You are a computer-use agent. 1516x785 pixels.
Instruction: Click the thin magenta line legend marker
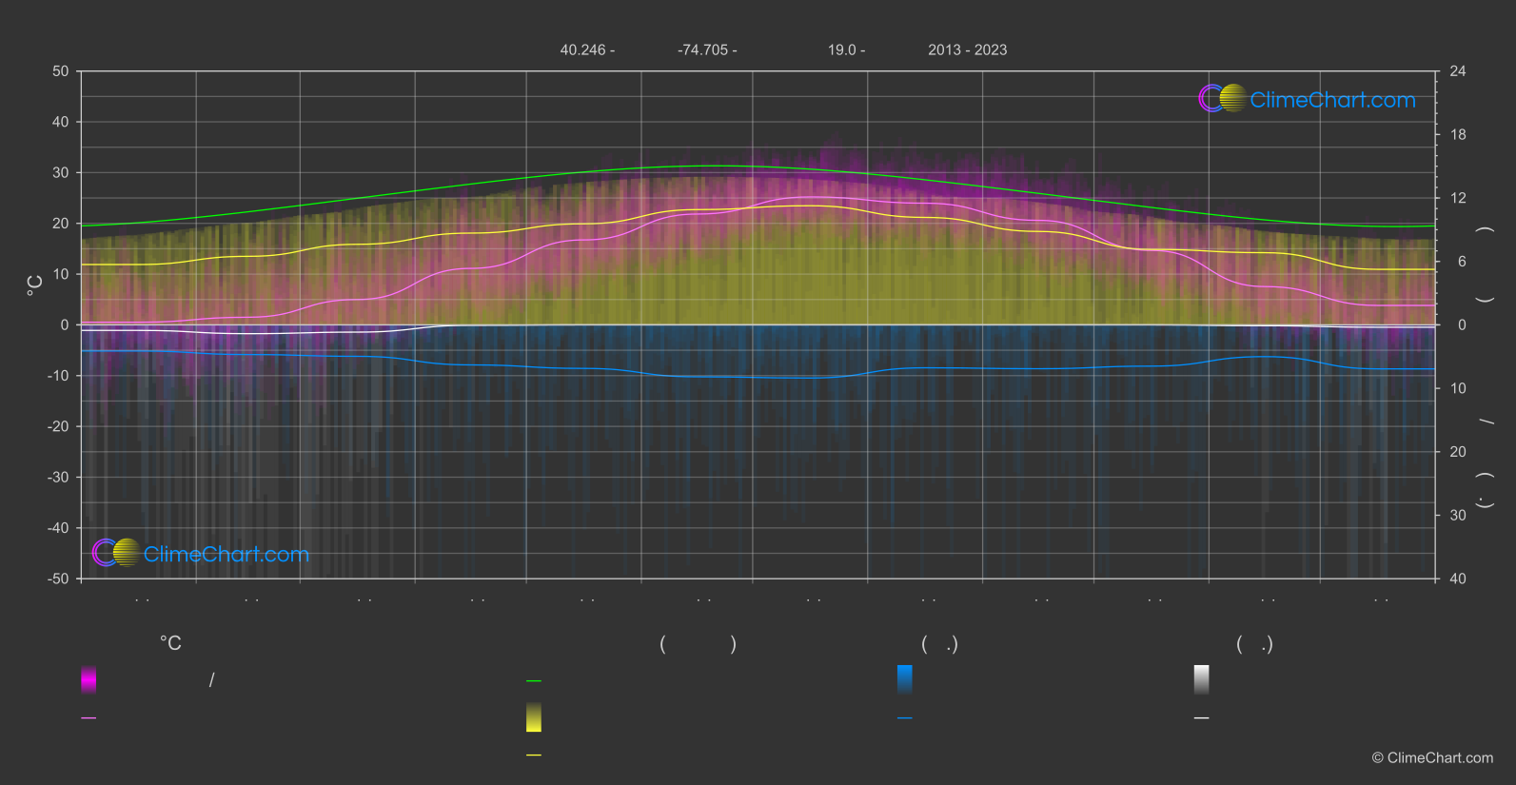click(x=89, y=718)
